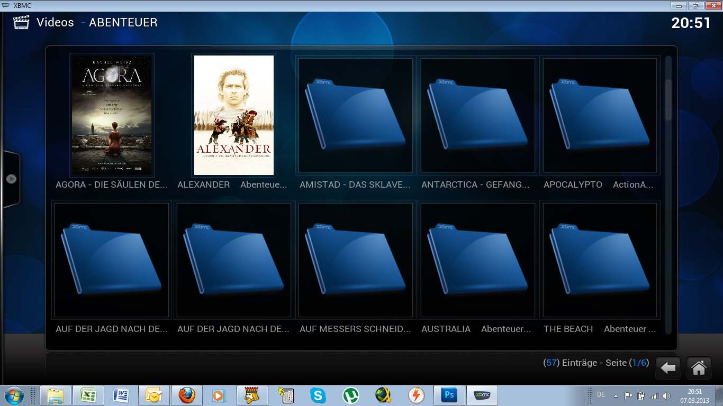
Task: Open the network signal tray icon
Action: click(654, 395)
